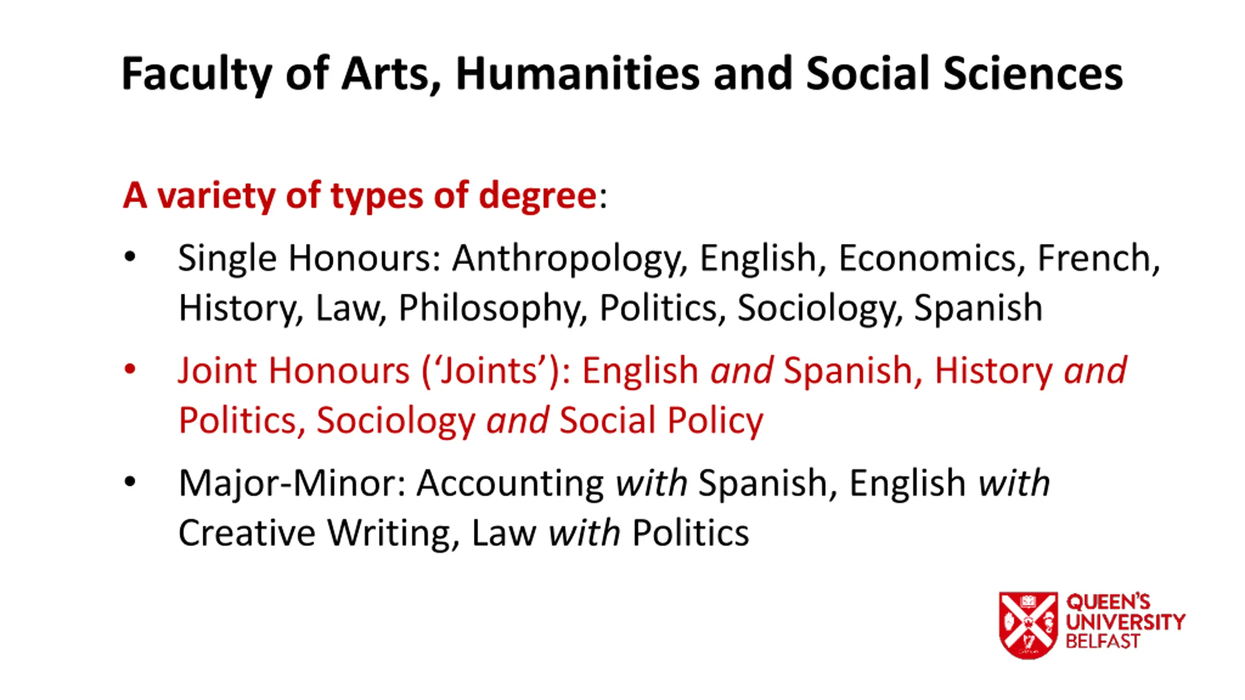This screenshot has height=700, width=1245.
Task: Click the Single Honours bullet point marker
Action: 130,257
